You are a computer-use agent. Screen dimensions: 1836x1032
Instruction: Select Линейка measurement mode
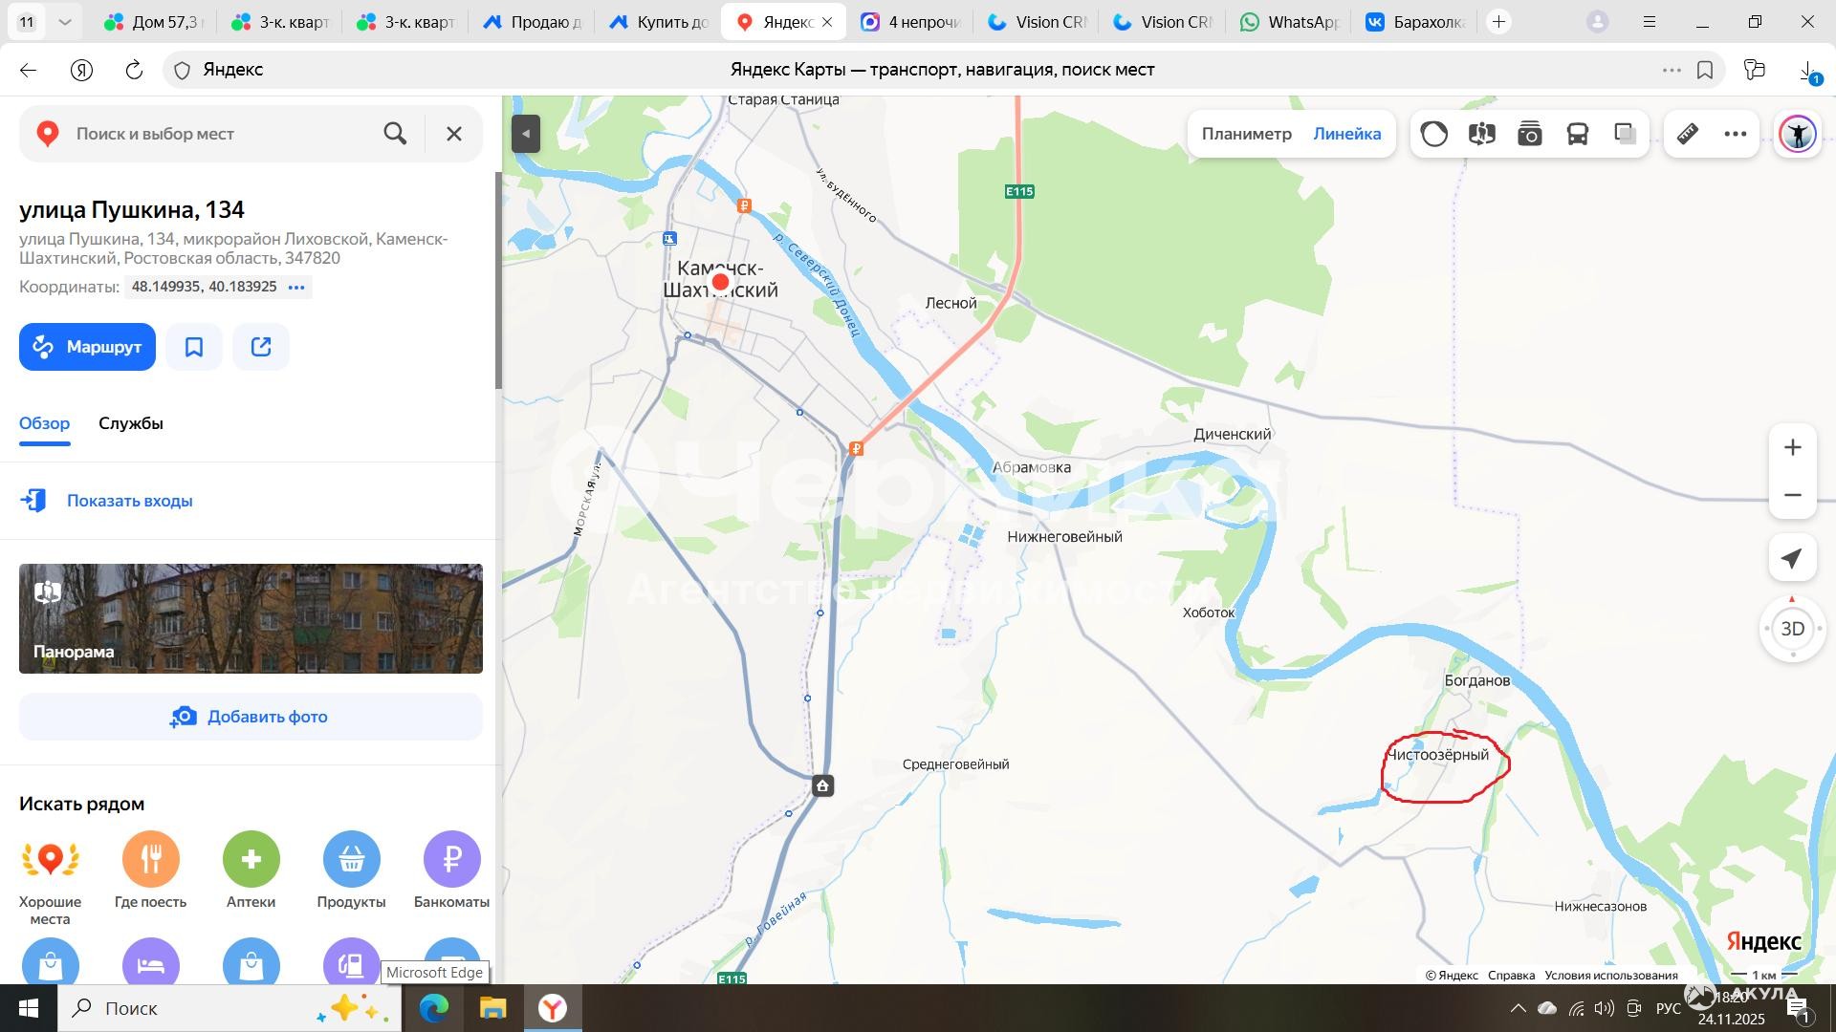[x=1346, y=134]
